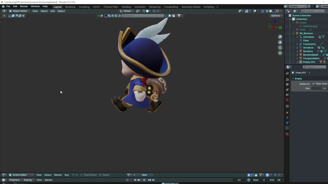The height and width of the screenshot is (184, 328).
Task: Switch to the Modeling workspace tab
Action: coord(70,7)
